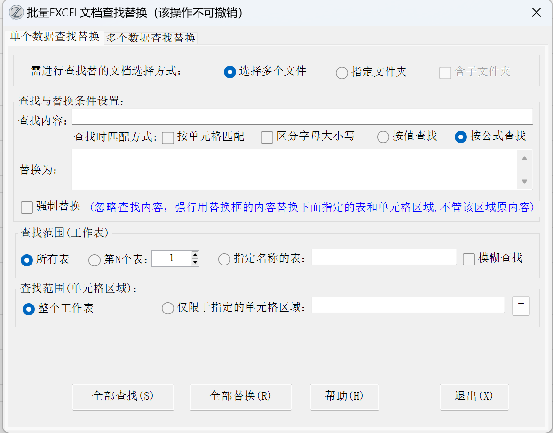Select 第N个表 radio button

click(x=95, y=260)
